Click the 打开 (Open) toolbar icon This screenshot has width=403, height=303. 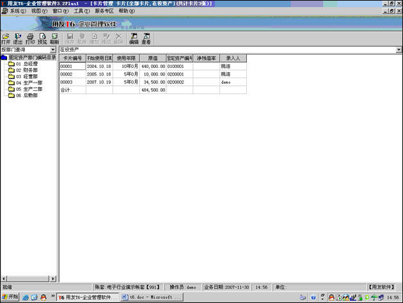coord(6,39)
